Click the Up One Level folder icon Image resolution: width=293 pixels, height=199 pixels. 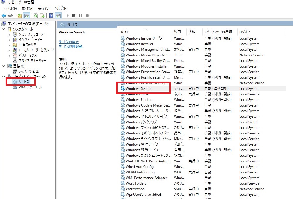(x=20, y=16)
